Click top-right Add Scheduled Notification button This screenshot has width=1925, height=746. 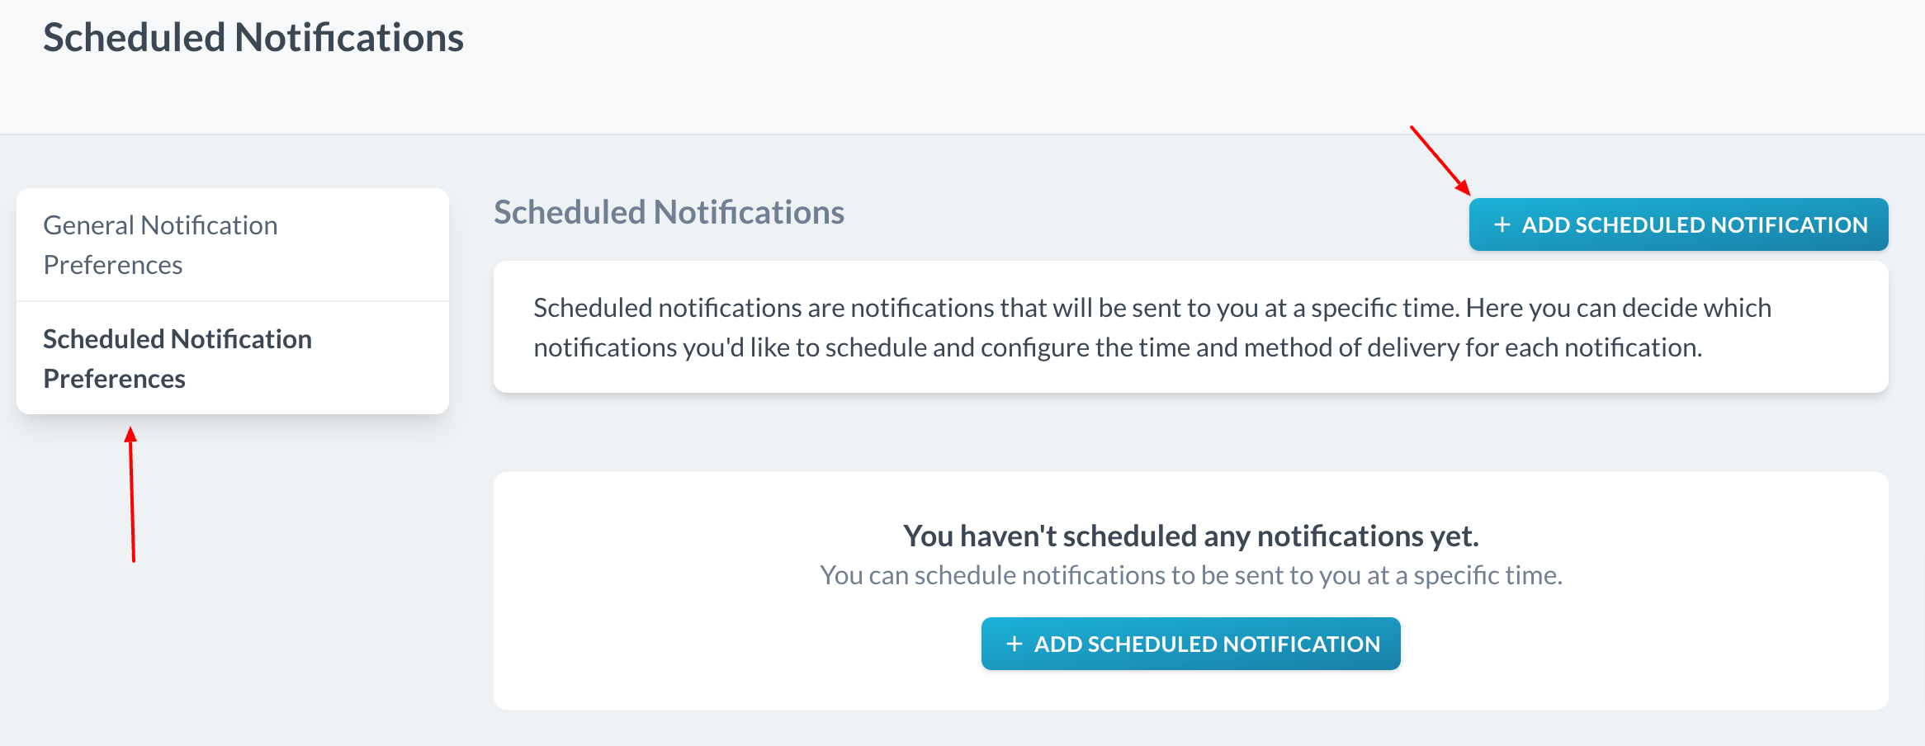pos(1678,224)
